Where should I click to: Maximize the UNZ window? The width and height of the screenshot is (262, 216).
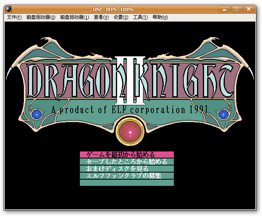click(x=237, y=9)
